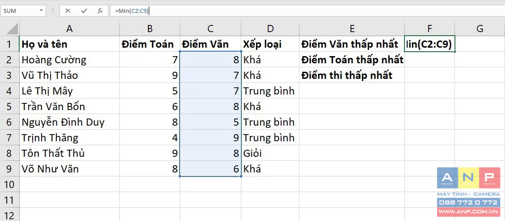Click the formula bar text =Min(C2:C9)
Image resolution: width=505 pixels, height=221 pixels.
(x=132, y=11)
